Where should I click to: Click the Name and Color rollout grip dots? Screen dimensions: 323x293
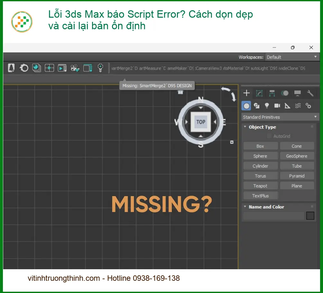(312, 206)
